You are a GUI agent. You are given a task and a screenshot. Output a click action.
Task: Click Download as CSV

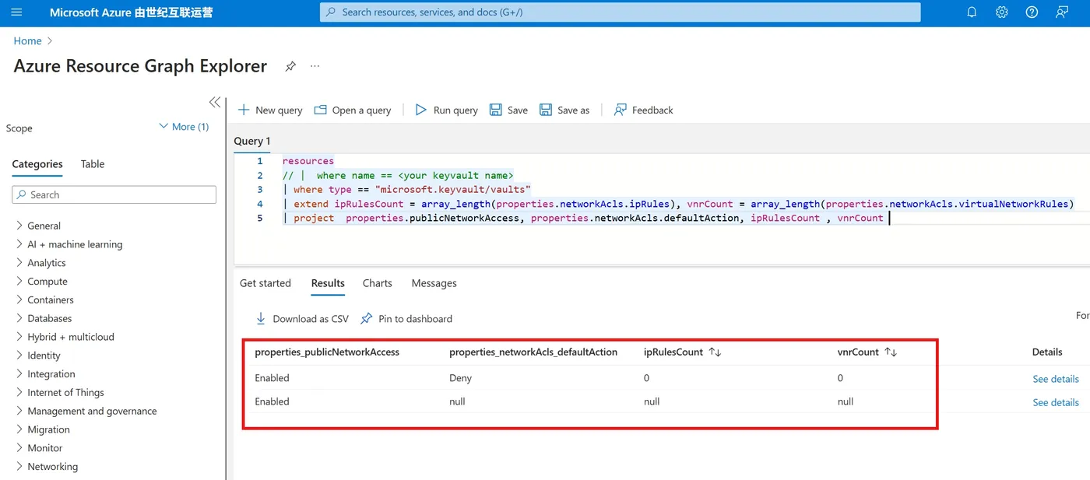[302, 319]
